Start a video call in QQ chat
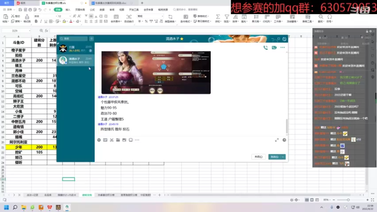 click(x=274, y=48)
